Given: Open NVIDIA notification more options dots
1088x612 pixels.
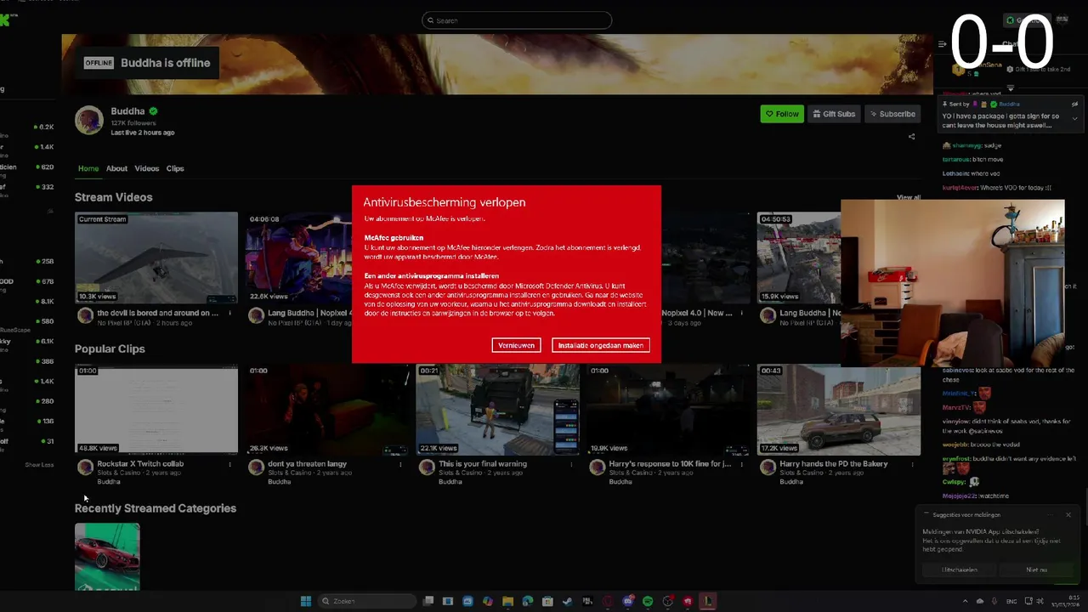Looking at the screenshot, I should click(1050, 514).
